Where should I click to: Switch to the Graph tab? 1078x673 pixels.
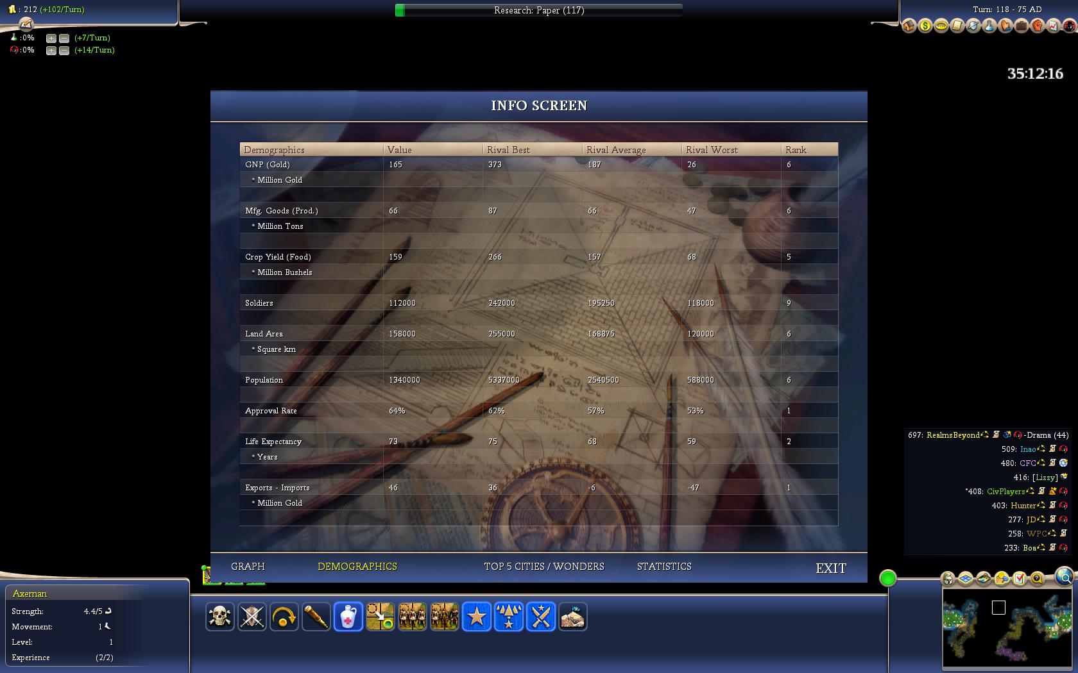(248, 567)
